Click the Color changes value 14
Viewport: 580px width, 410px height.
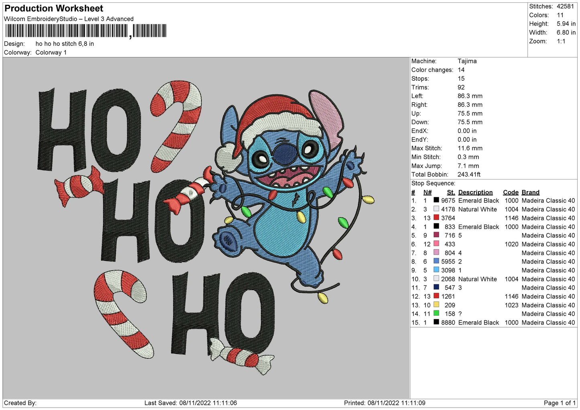click(461, 70)
